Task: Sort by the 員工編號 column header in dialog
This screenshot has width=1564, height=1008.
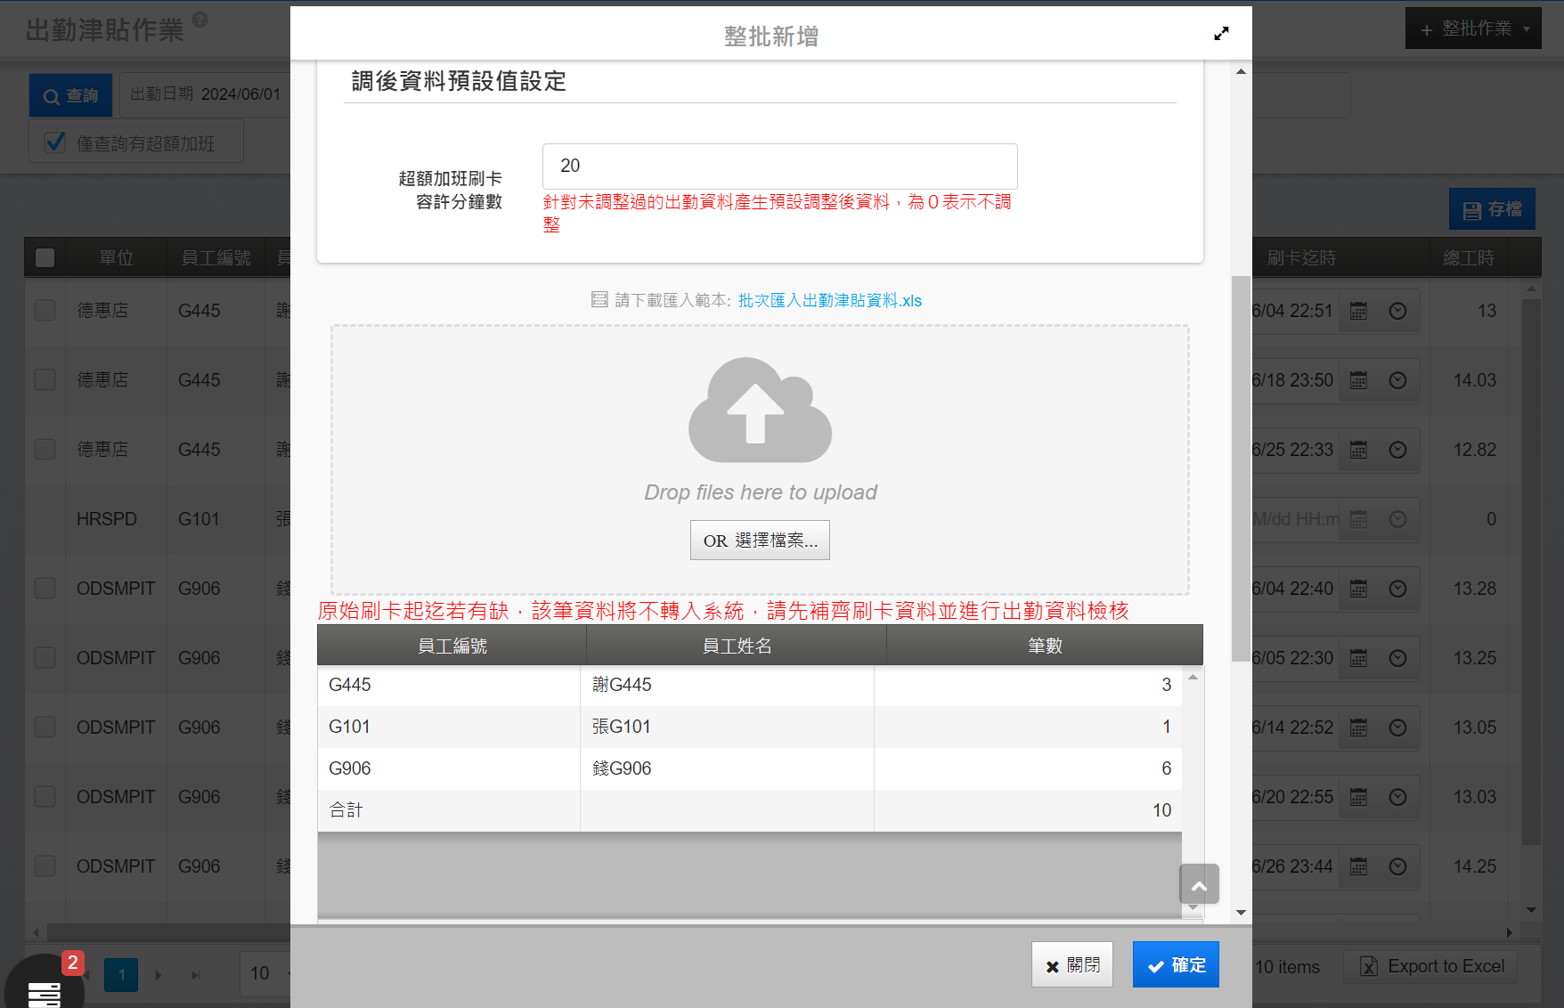Action: pyautogui.click(x=452, y=646)
